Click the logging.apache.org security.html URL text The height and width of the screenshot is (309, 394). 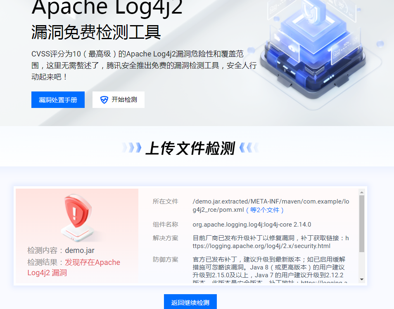click(x=271, y=242)
